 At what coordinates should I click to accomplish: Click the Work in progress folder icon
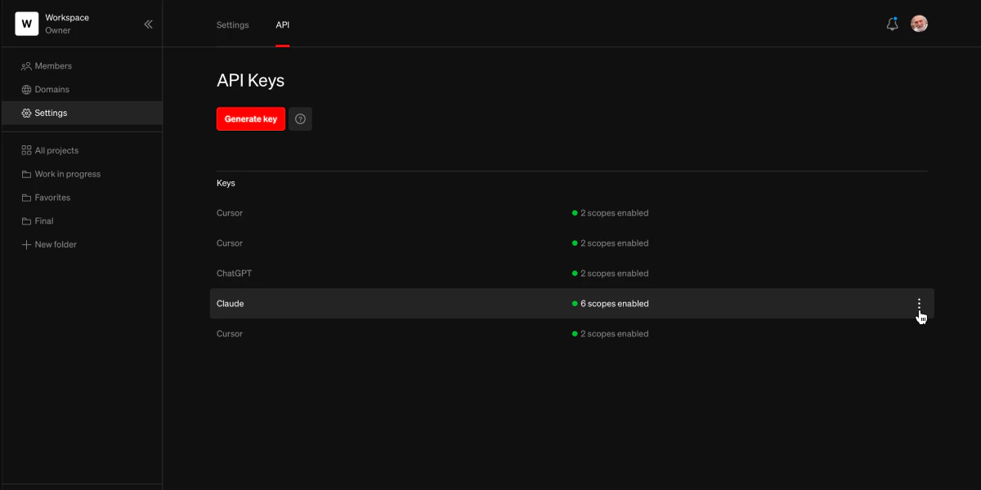[26, 175]
